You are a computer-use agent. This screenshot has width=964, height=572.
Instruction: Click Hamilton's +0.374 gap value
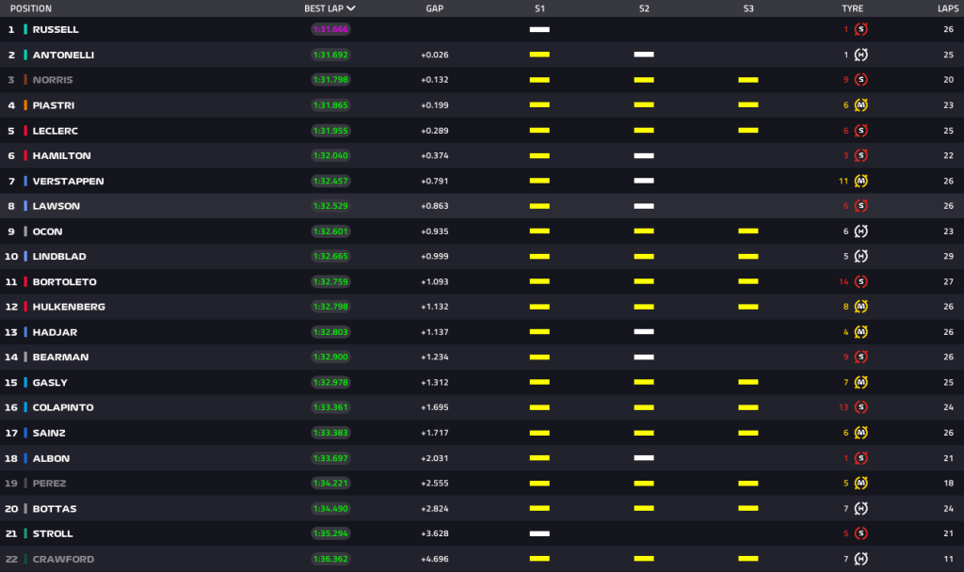pos(435,155)
